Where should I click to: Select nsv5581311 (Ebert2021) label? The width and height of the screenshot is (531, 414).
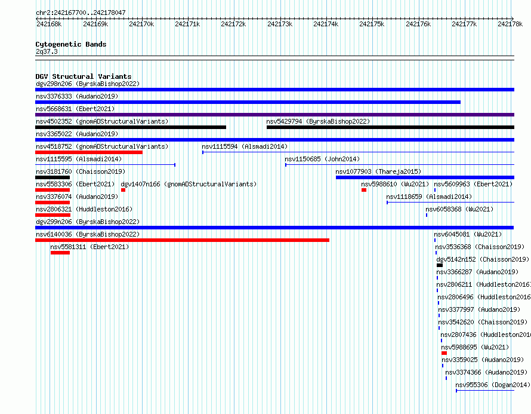(89, 247)
